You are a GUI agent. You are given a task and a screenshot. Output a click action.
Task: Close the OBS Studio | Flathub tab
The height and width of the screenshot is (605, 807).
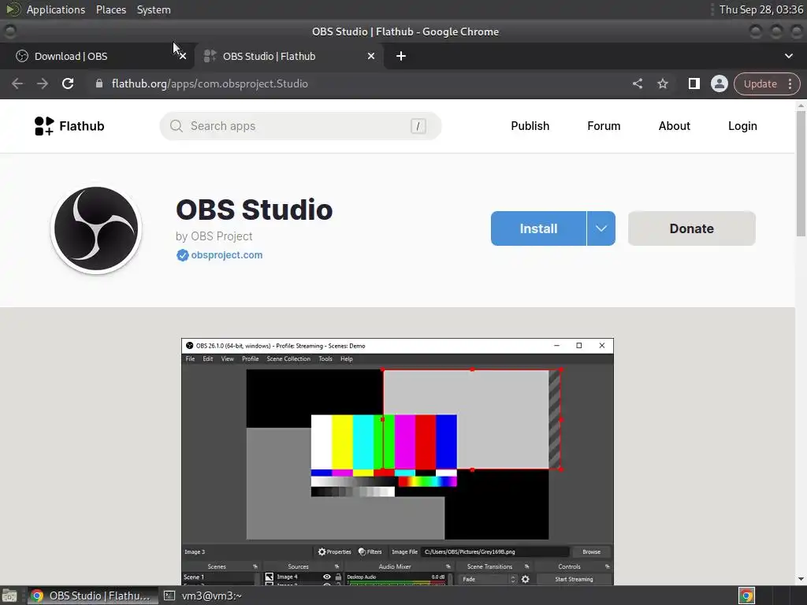371,56
